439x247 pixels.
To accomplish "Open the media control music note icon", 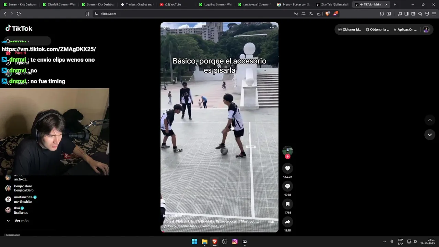I will 400,14.
